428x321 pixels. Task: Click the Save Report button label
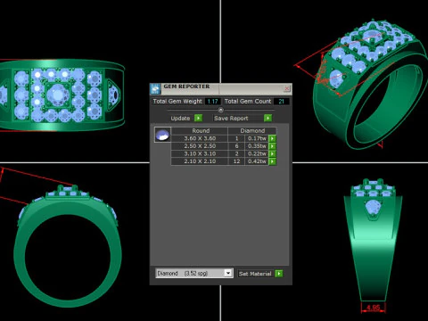tap(231, 119)
